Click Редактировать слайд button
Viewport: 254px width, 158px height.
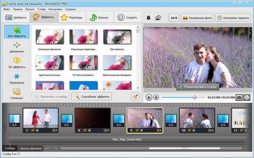(198, 87)
